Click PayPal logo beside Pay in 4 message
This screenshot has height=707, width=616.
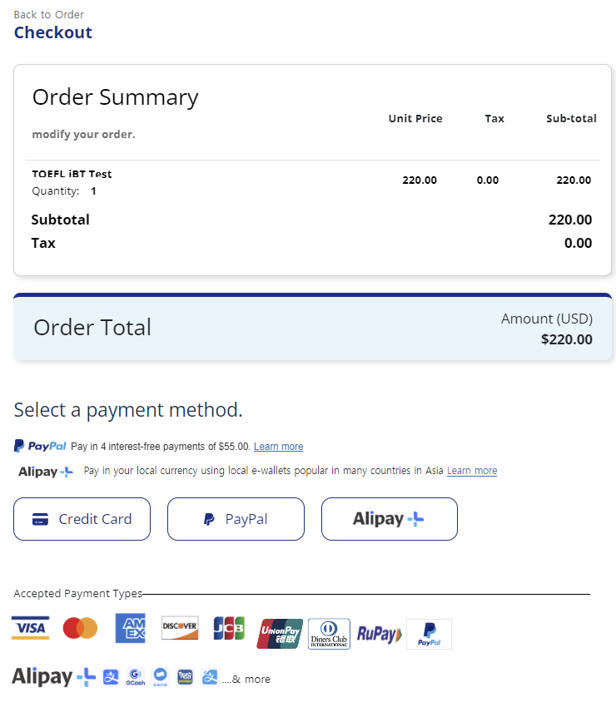tap(40, 446)
